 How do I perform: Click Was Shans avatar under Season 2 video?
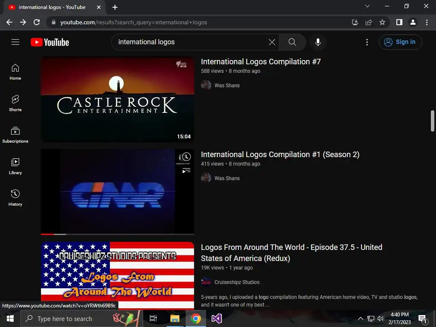click(x=206, y=178)
